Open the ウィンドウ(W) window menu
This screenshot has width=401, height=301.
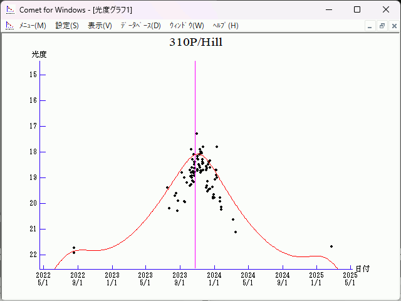click(187, 26)
